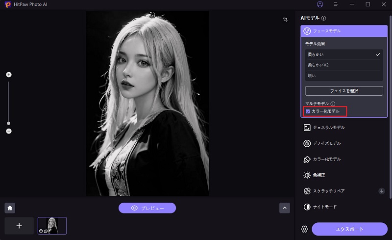392x240 pixels.
Task: Click the スクラッチリペア download arrow
Action: click(x=382, y=190)
